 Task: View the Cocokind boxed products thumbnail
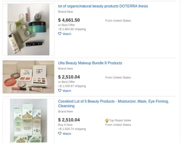29,121
